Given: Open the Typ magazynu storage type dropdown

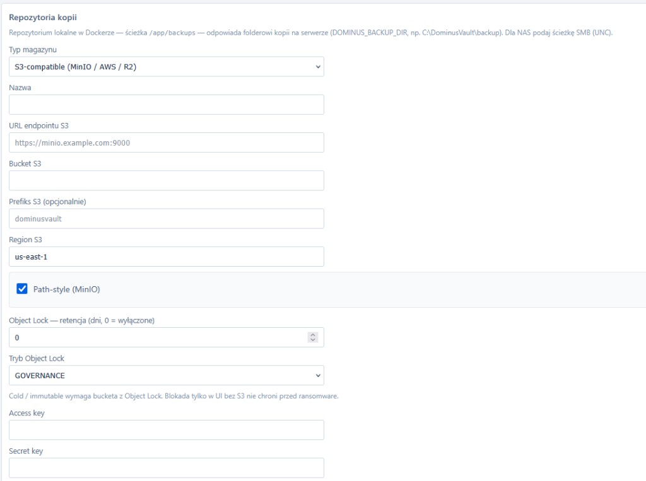Looking at the screenshot, I should click(x=167, y=67).
